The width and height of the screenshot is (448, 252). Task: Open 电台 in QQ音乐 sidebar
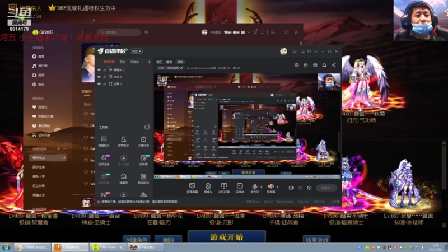38,85
